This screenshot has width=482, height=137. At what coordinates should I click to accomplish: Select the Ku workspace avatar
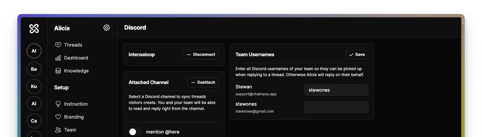click(34, 86)
